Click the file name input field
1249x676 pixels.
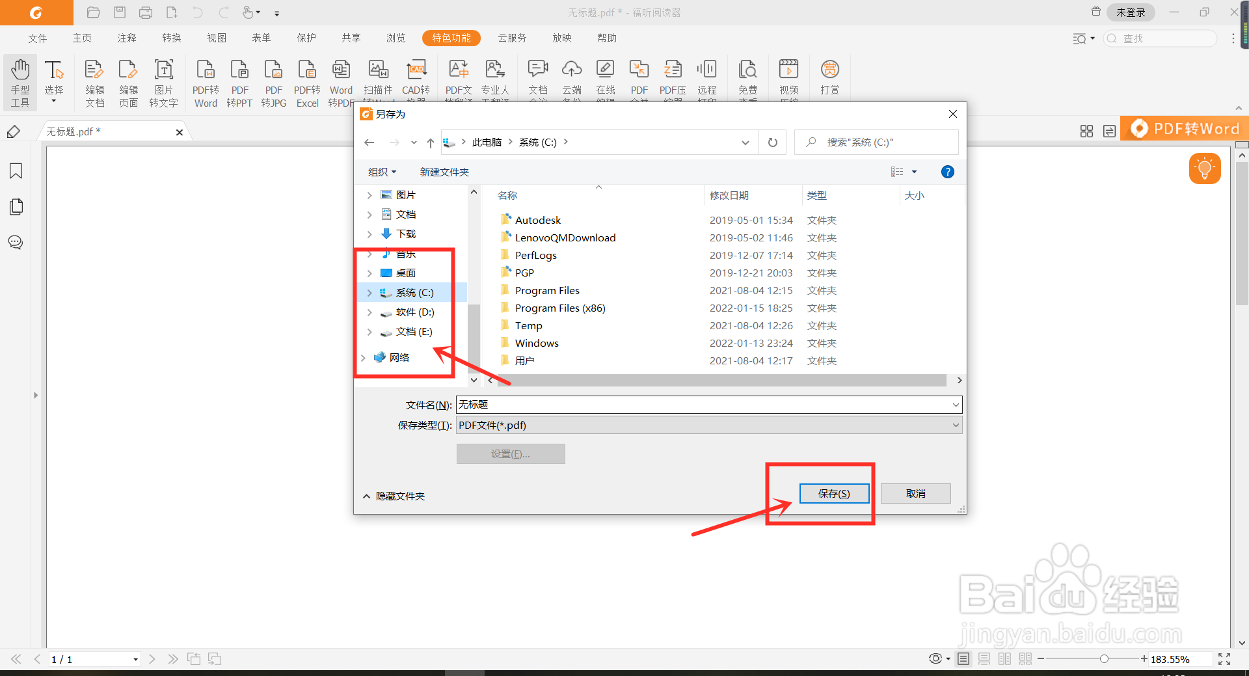pyautogui.click(x=703, y=405)
